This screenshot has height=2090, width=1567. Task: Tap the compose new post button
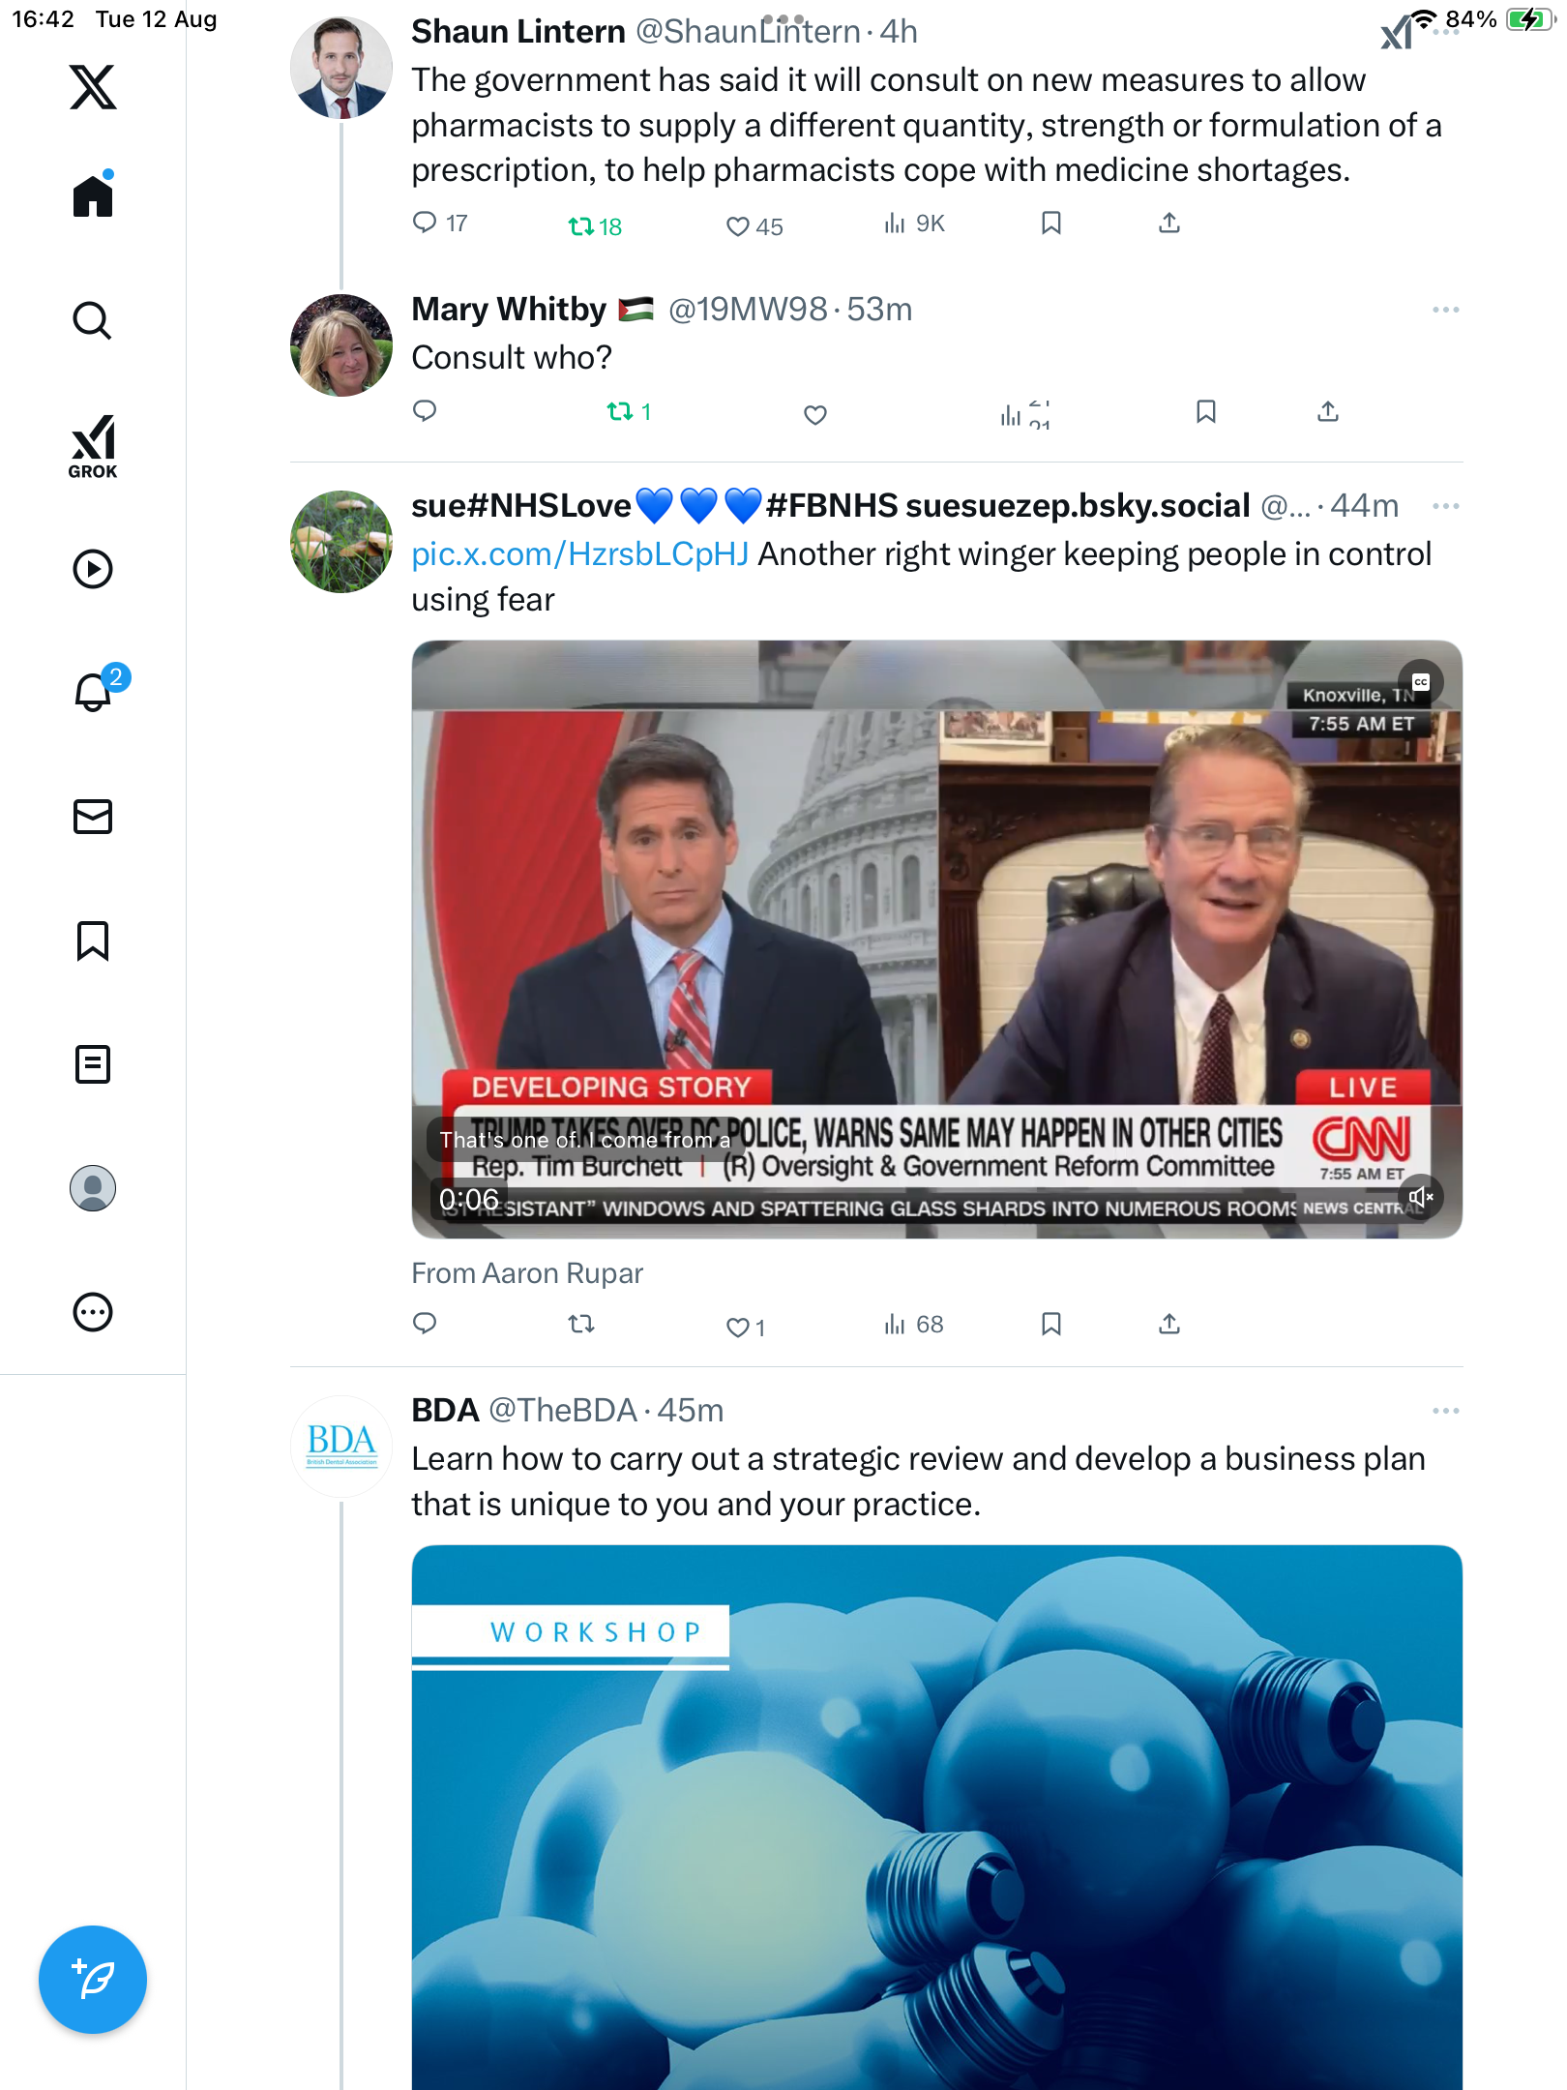click(x=93, y=1979)
